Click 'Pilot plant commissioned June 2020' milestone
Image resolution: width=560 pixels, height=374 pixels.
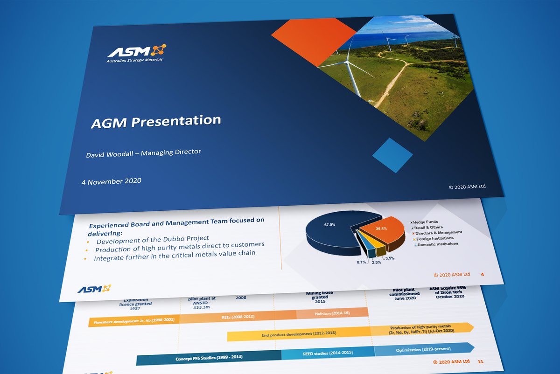(x=405, y=295)
